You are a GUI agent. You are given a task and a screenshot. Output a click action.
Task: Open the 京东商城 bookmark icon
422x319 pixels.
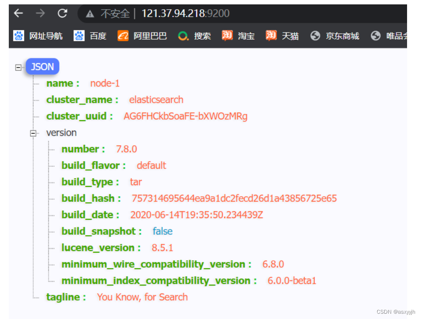pos(316,36)
